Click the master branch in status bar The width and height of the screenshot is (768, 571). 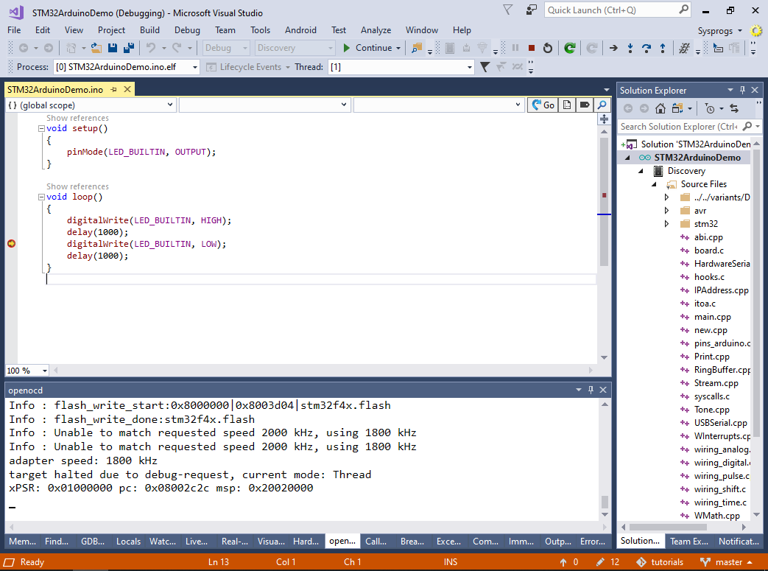(x=726, y=562)
